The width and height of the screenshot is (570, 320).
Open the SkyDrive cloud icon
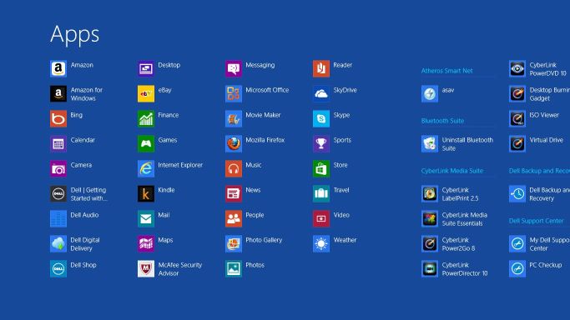coord(321,93)
